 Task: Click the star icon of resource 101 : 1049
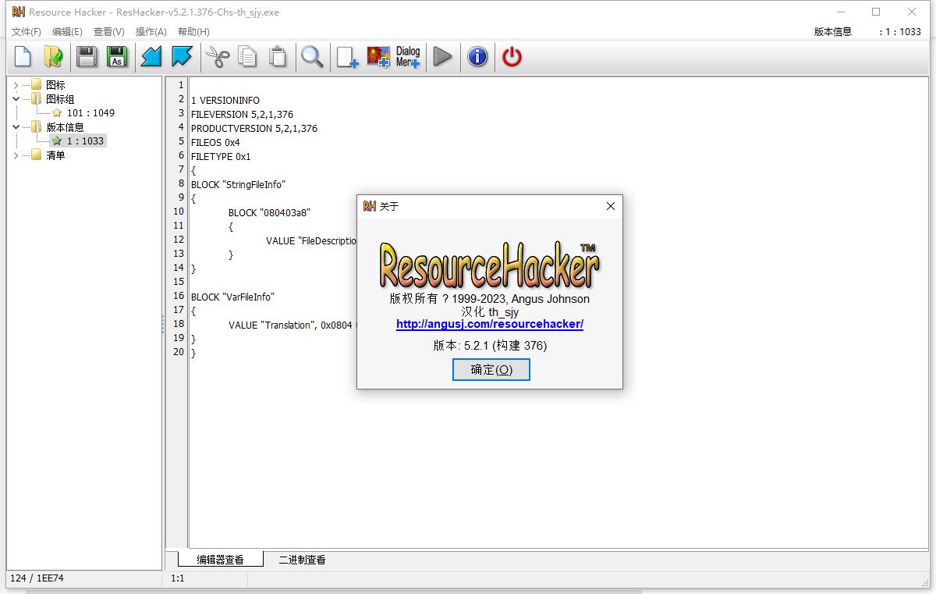[x=57, y=113]
